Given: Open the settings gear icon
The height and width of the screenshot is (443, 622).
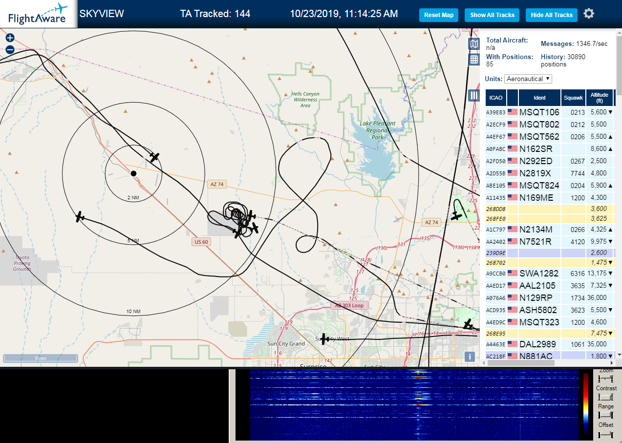Looking at the screenshot, I should click(589, 14).
